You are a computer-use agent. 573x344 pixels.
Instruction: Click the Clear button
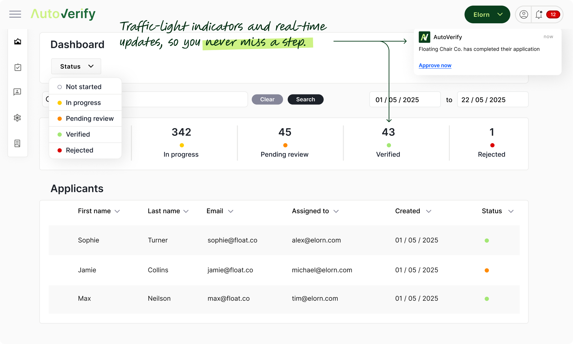click(267, 99)
